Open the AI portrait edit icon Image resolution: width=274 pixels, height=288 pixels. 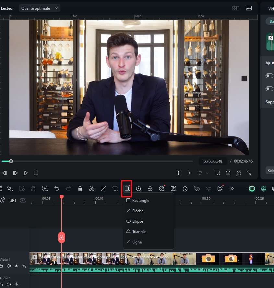[x=173, y=189]
